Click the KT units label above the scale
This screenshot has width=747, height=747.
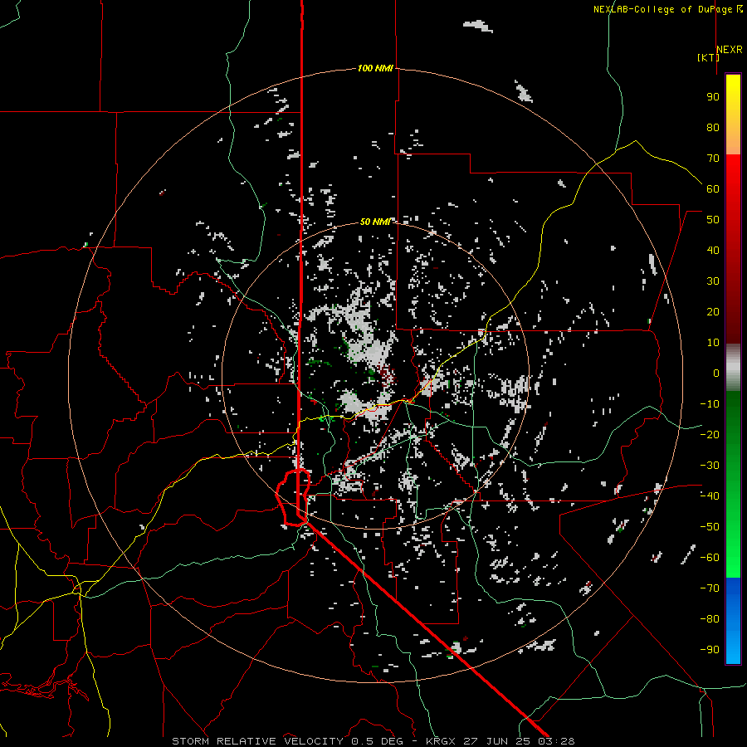click(709, 57)
